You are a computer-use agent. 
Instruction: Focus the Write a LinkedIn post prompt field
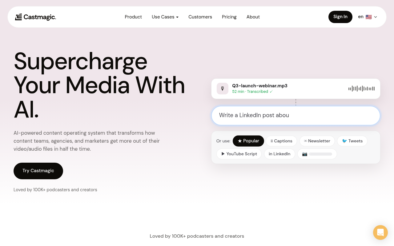pos(296,116)
